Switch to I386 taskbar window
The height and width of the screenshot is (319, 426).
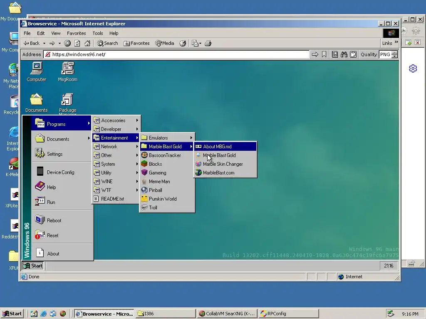pos(166,314)
